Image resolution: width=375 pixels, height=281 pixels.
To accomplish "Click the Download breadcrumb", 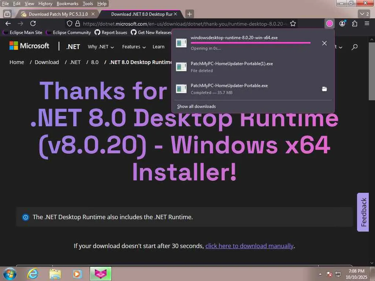I will (x=47, y=62).
